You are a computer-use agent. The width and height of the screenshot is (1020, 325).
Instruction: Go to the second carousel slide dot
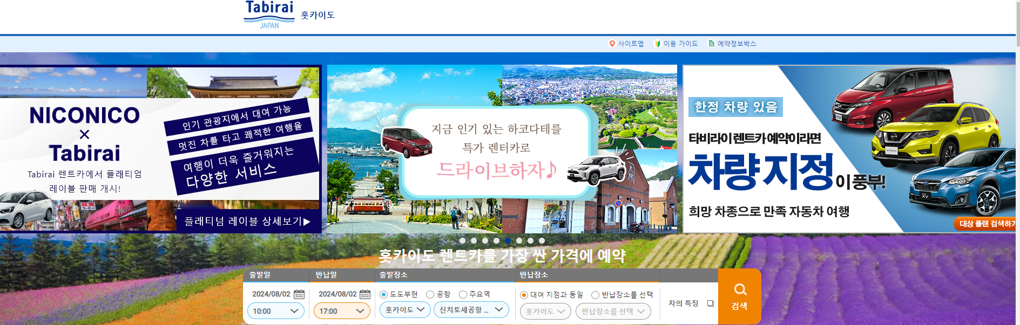(474, 241)
